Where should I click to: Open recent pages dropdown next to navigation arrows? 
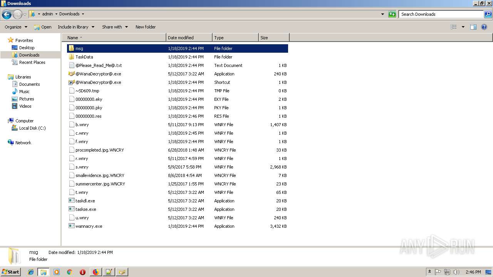(25, 15)
